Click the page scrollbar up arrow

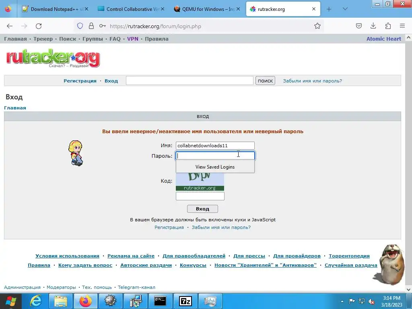point(409,37)
